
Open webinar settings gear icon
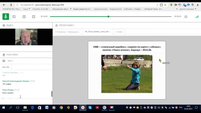pos(186,17)
